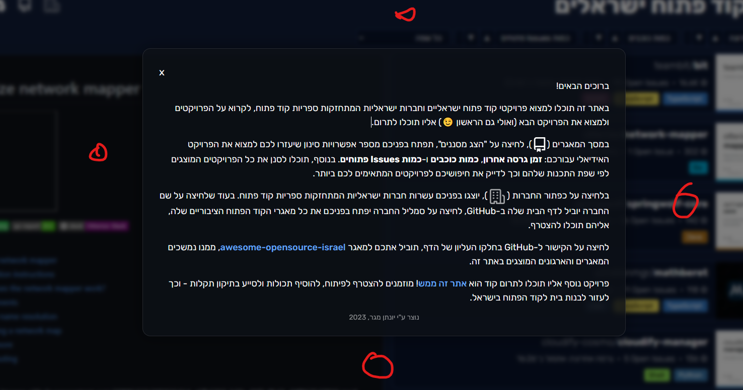
Task: Open the awesome-opensource-israel link
Action: (282, 247)
